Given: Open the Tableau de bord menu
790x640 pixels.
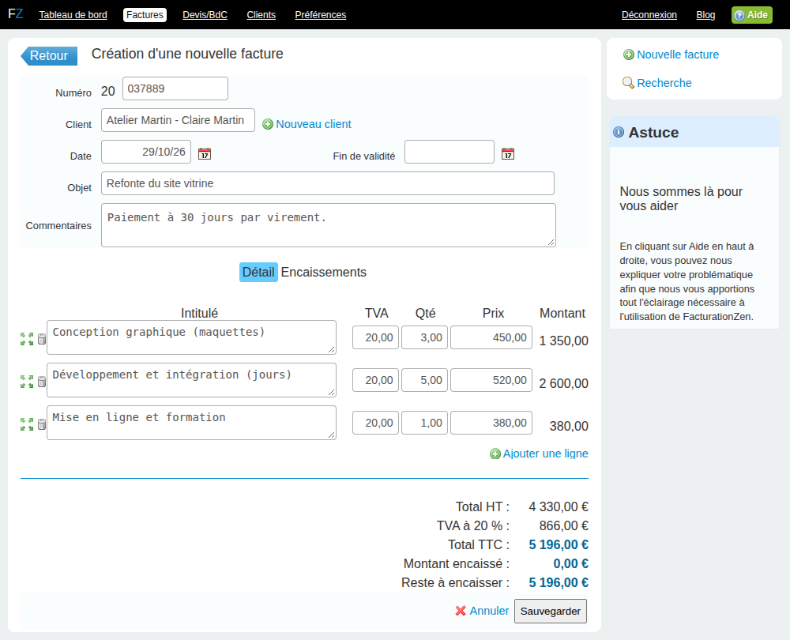Looking at the screenshot, I should [x=73, y=14].
